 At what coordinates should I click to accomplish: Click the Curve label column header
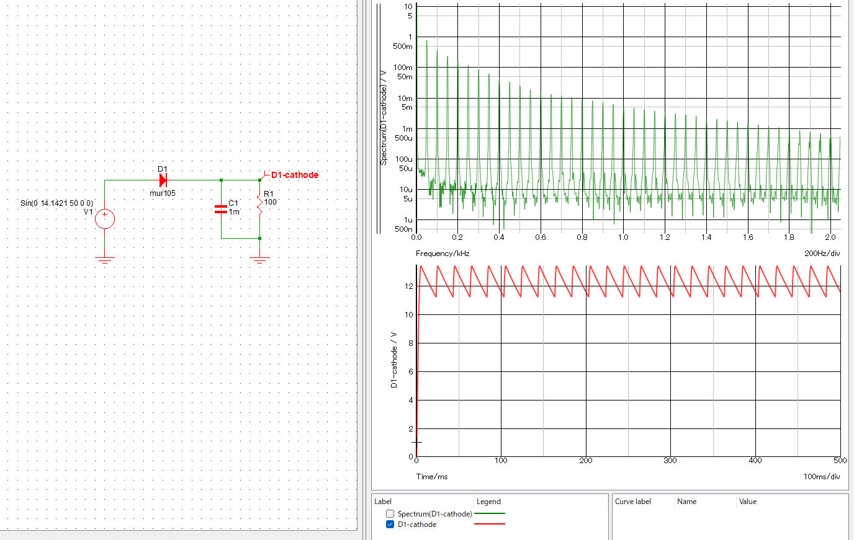pos(632,502)
